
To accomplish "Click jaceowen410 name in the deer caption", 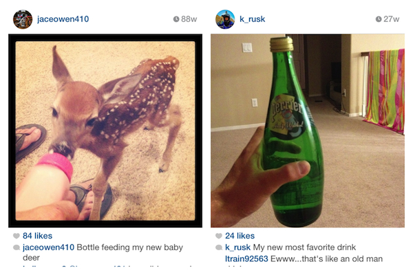I will [48, 247].
